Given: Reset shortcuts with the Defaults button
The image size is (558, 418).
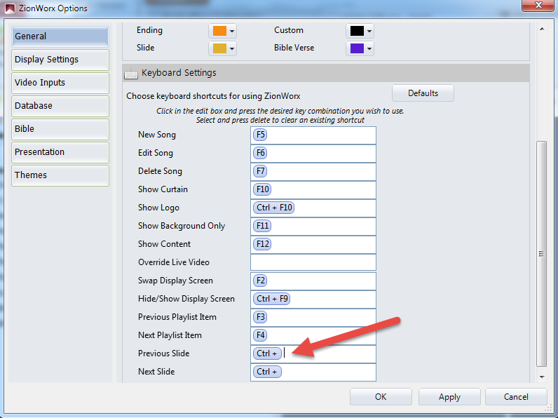Looking at the screenshot, I should click(x=423, y=93).
